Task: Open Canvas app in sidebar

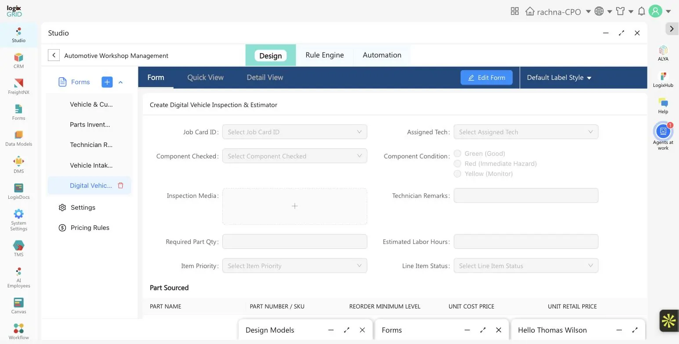Action: coord(18,305)
